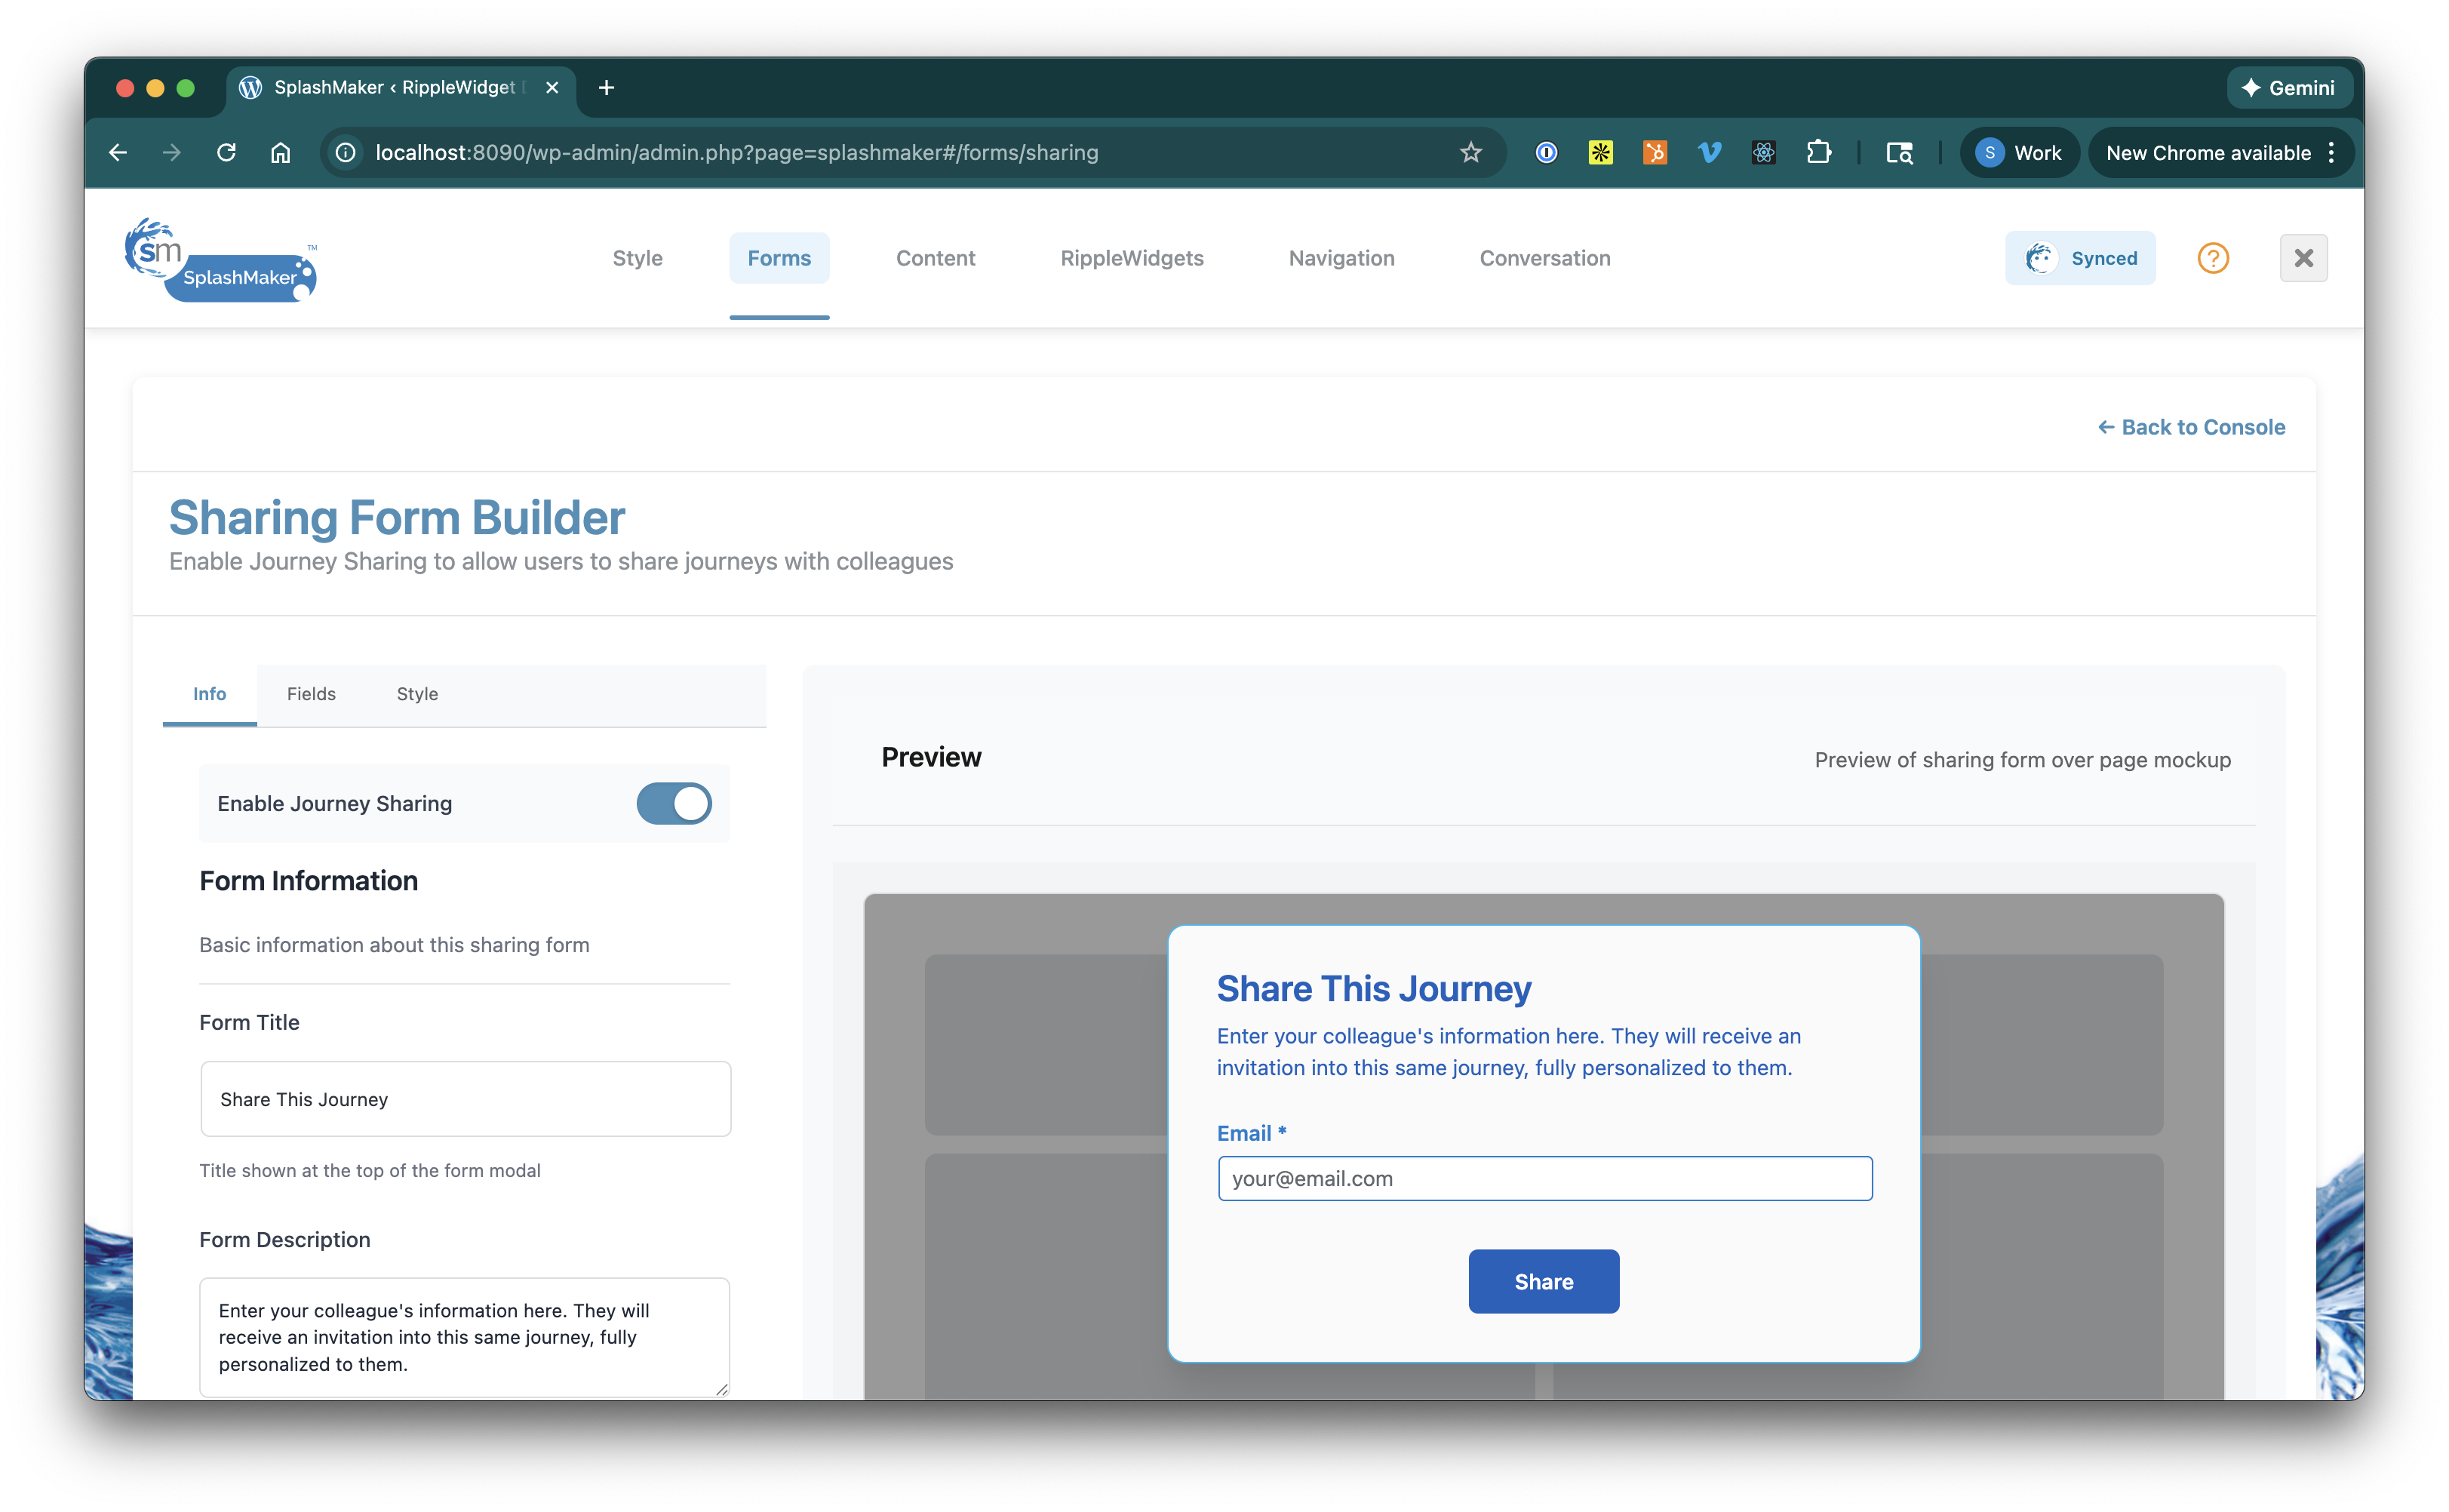
Task: Open the Chrome extensions puzzle icon
Action: pos(1818,153)
